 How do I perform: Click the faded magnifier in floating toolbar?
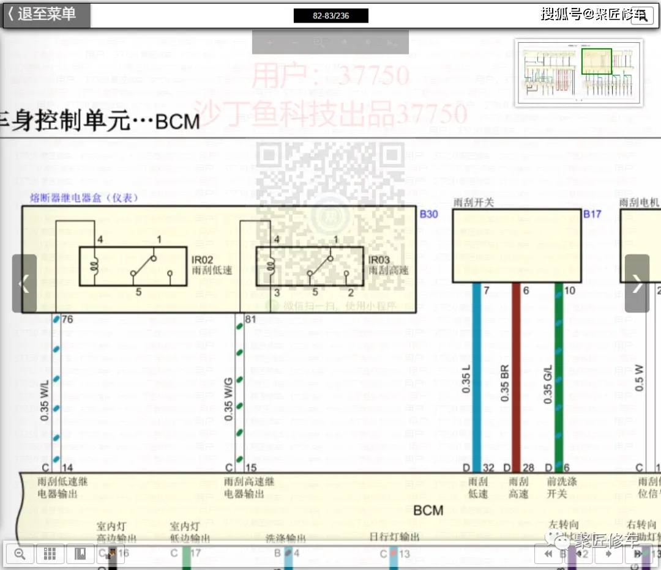click(319, 42)
